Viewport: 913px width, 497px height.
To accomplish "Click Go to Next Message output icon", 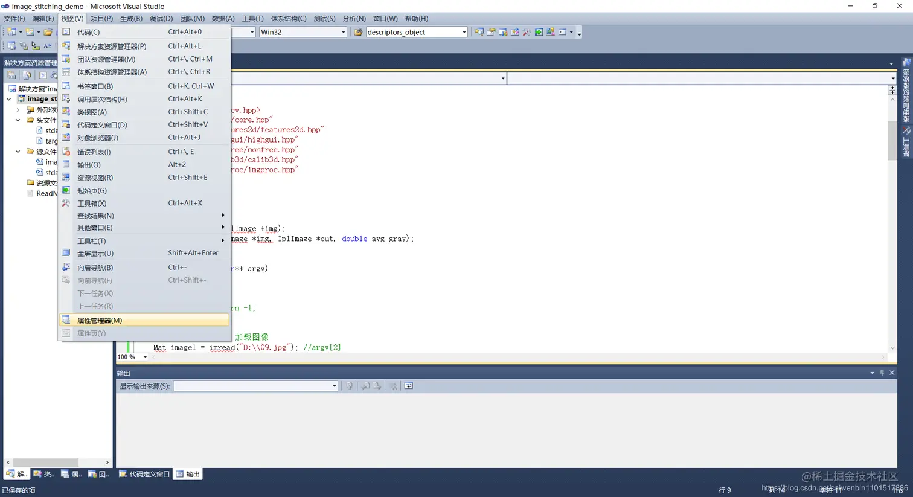I will (377, 386).
